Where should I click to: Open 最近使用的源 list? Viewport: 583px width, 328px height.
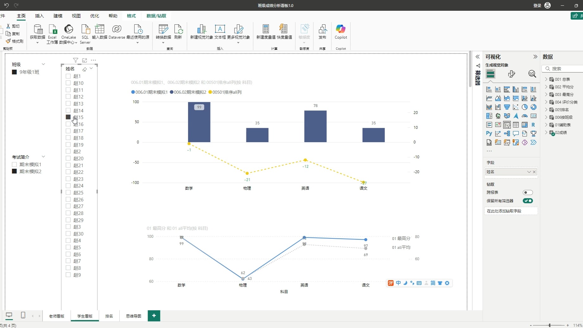coord(138,34)
